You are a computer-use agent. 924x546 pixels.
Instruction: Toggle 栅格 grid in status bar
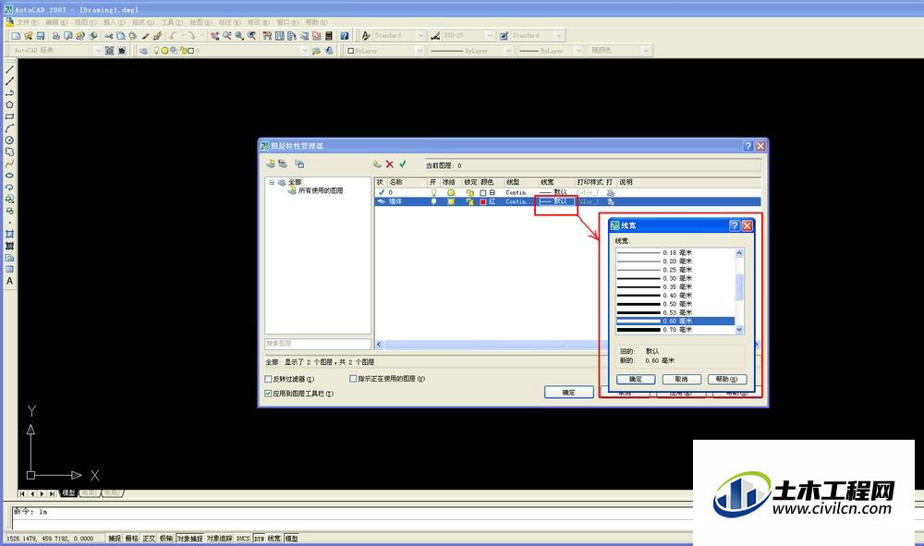tap(131, 539)
